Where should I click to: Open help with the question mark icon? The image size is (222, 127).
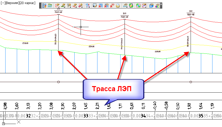87,5
